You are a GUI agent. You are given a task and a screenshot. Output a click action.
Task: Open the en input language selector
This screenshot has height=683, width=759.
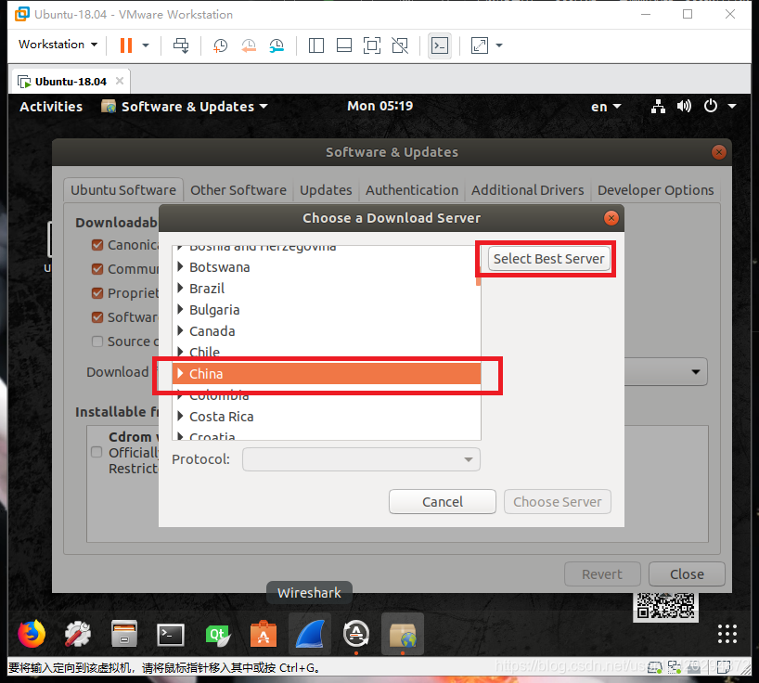[606, 107]
